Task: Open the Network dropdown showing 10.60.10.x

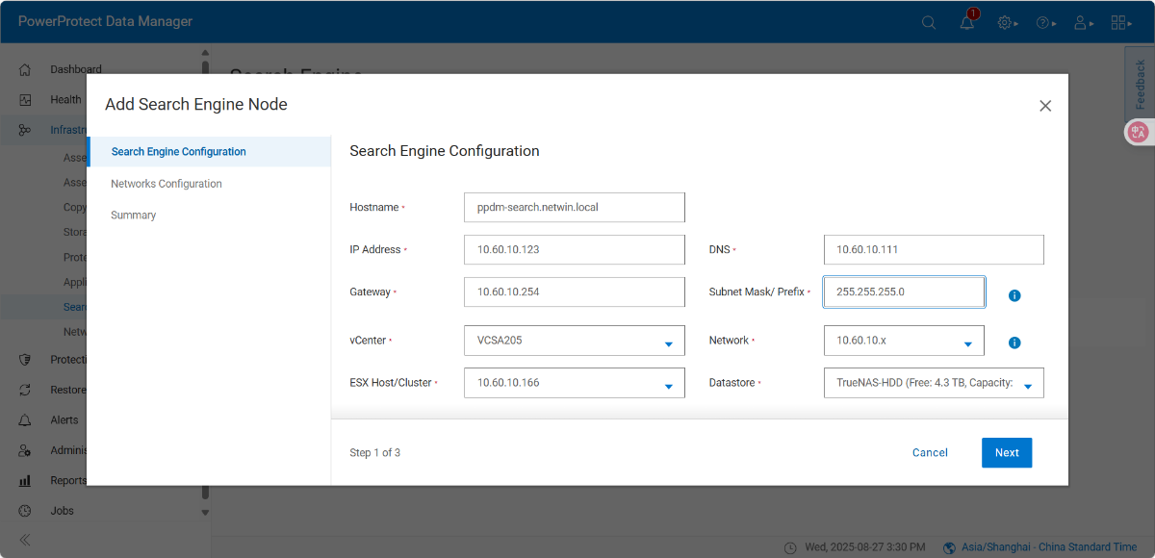Action: [x=904, y=341]
